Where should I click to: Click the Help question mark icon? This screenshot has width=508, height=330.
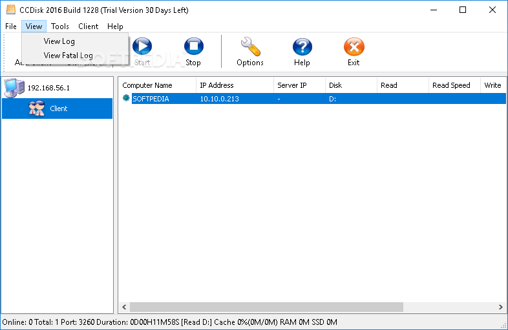click(x=302, y=46)
